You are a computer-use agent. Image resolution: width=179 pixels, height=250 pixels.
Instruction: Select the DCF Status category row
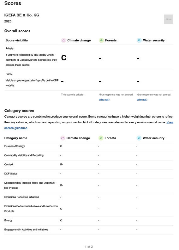pos(89,174)
